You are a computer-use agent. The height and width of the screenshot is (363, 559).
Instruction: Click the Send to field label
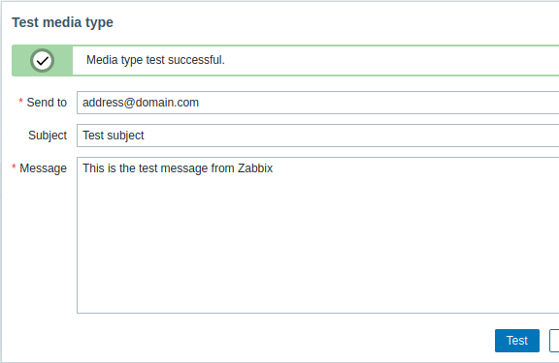47,103
